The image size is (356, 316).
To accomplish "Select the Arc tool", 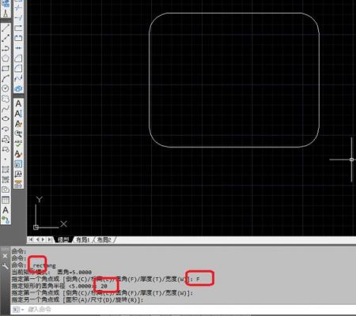I will (x=6, y=78).
